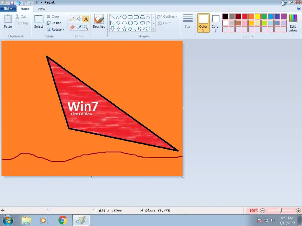The height and width of the screenshot is (226, 302).
Task: Choose the Line shape
Action: coord(112,17)
